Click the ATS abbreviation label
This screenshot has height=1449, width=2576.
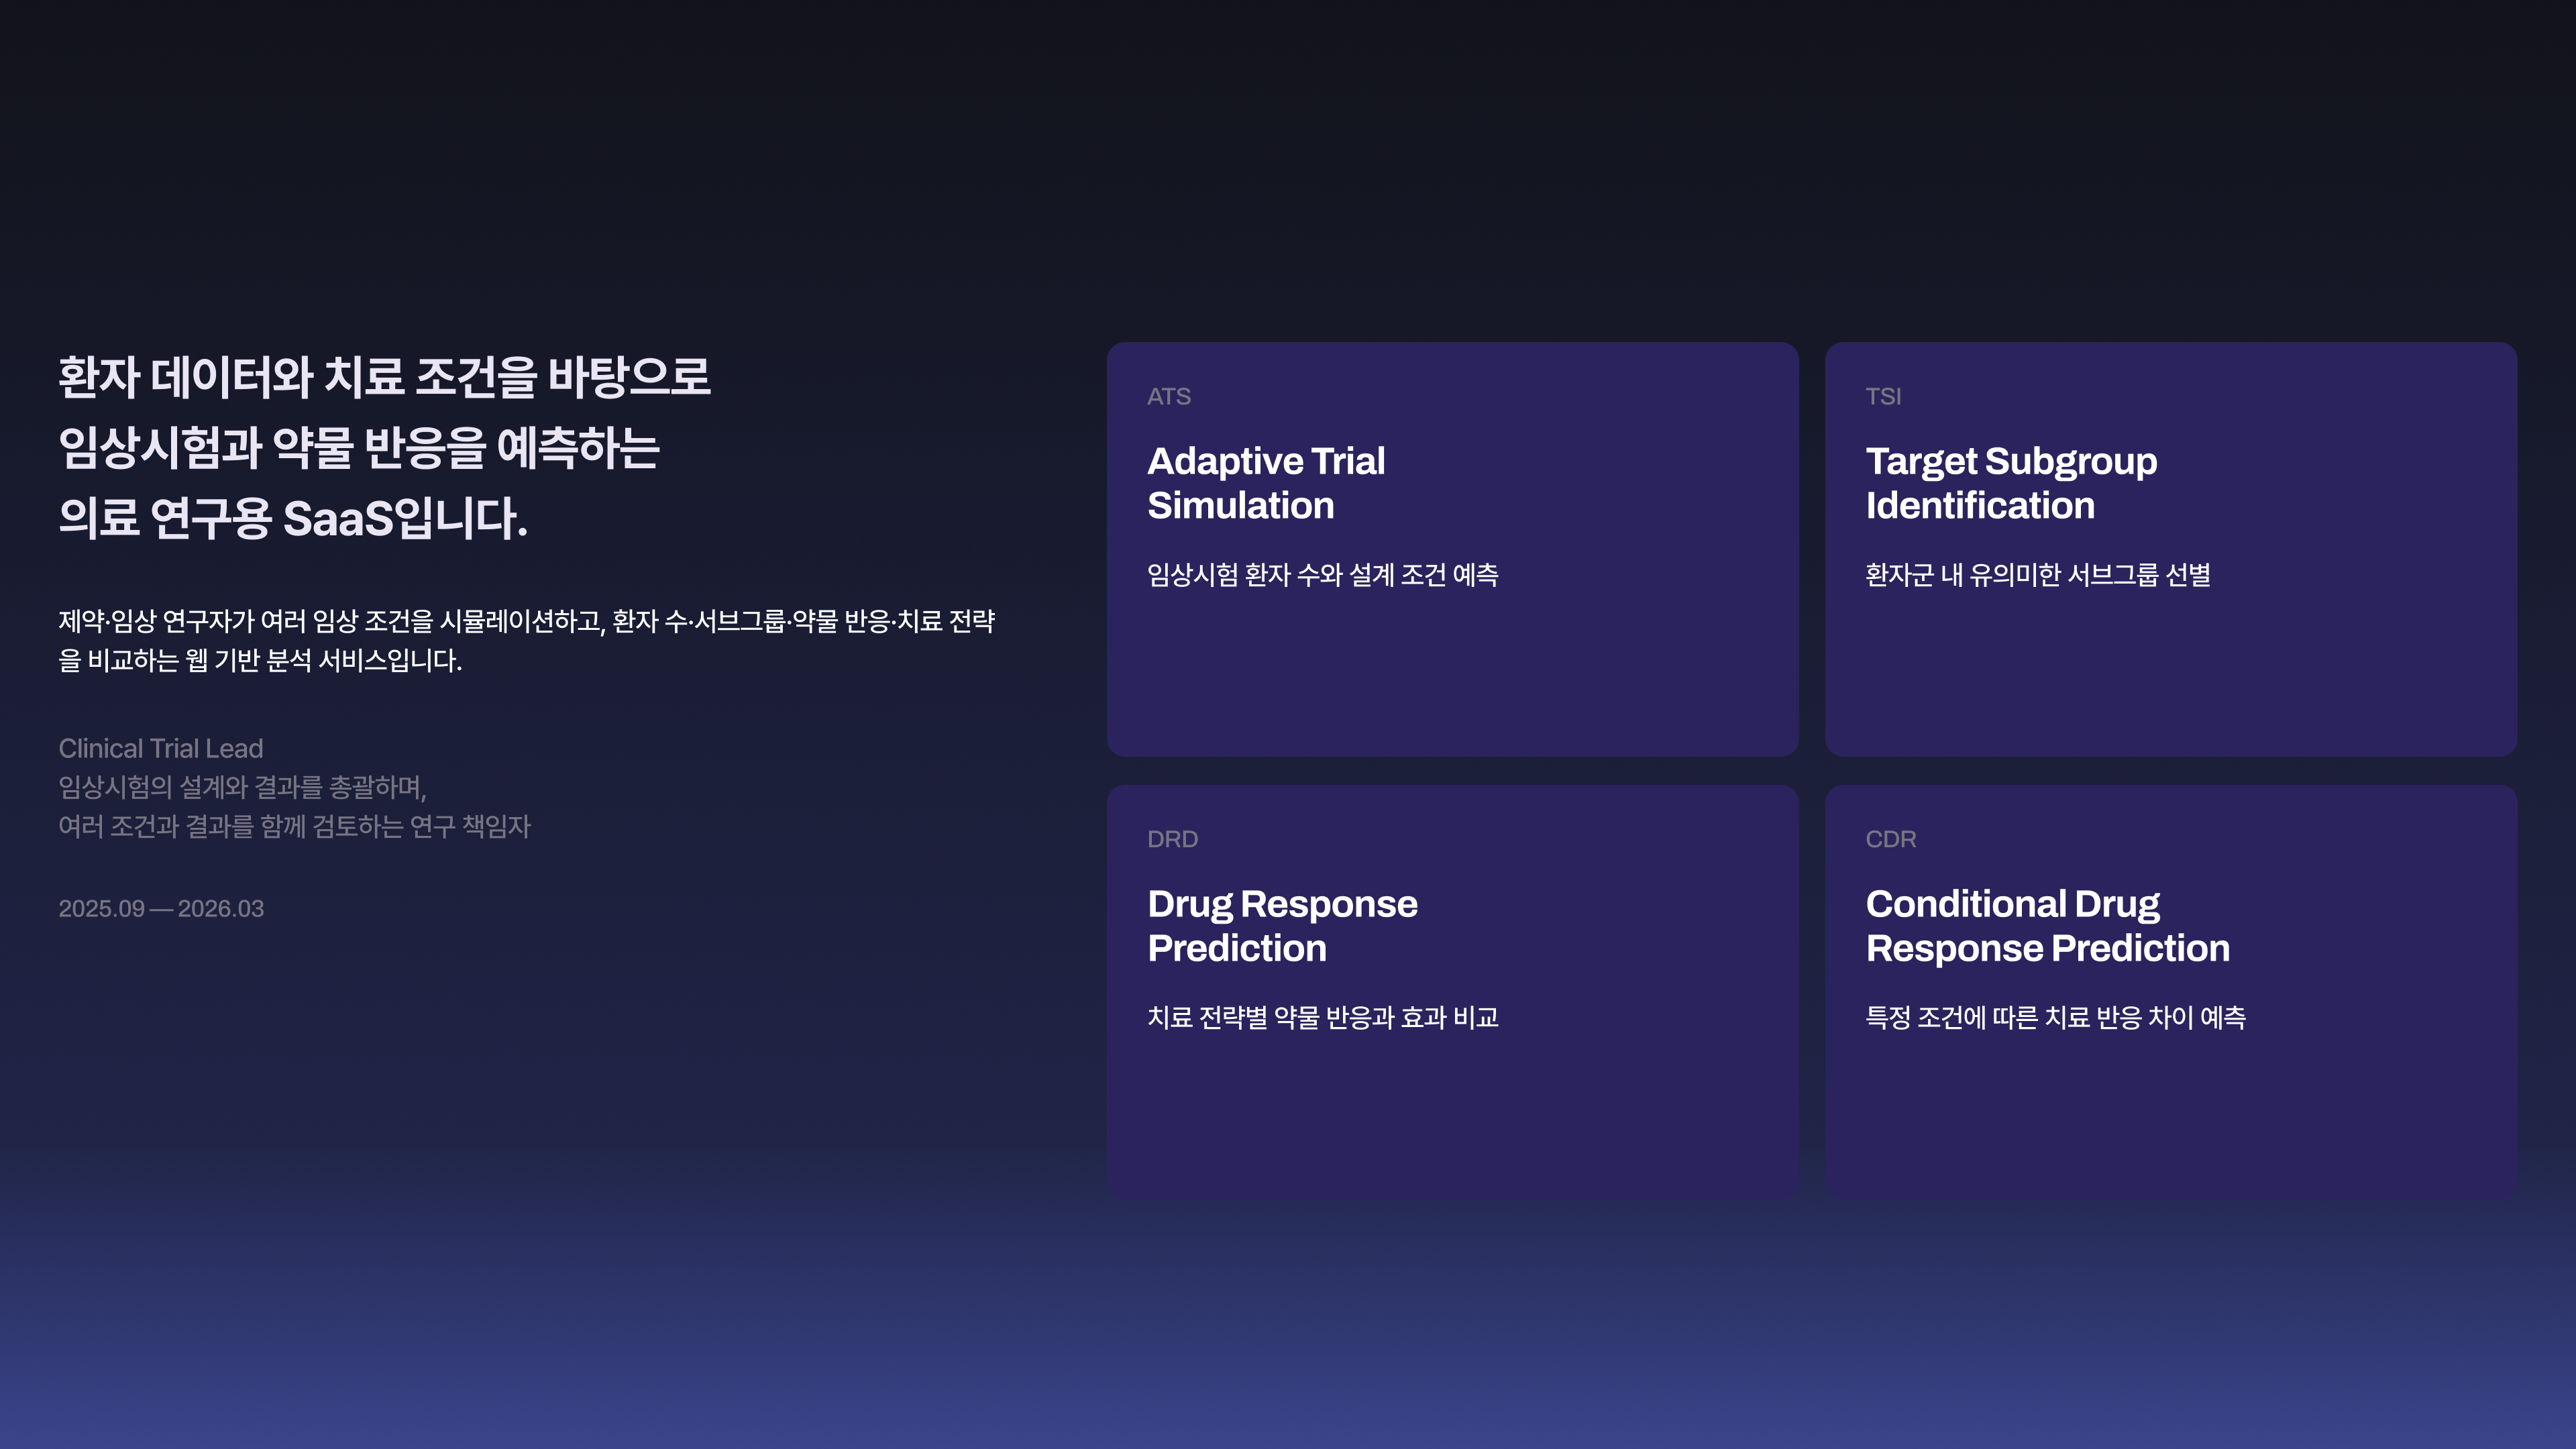(x=1168, y=397)
